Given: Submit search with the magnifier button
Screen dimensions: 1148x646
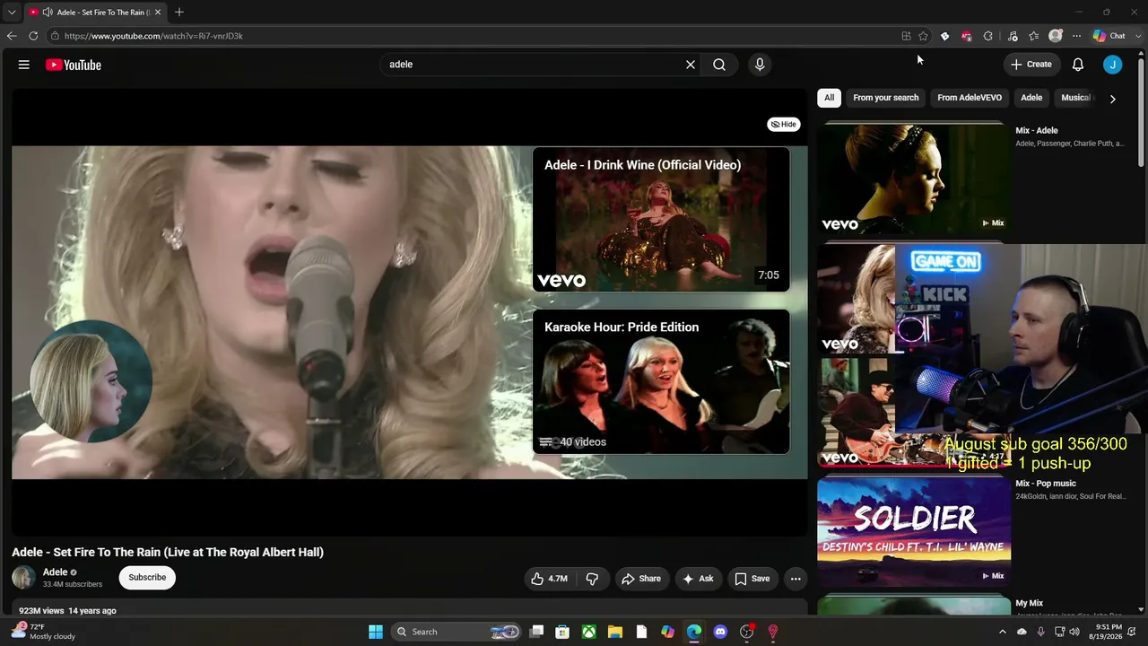Looking at the screenshot, I should [719, 65].
